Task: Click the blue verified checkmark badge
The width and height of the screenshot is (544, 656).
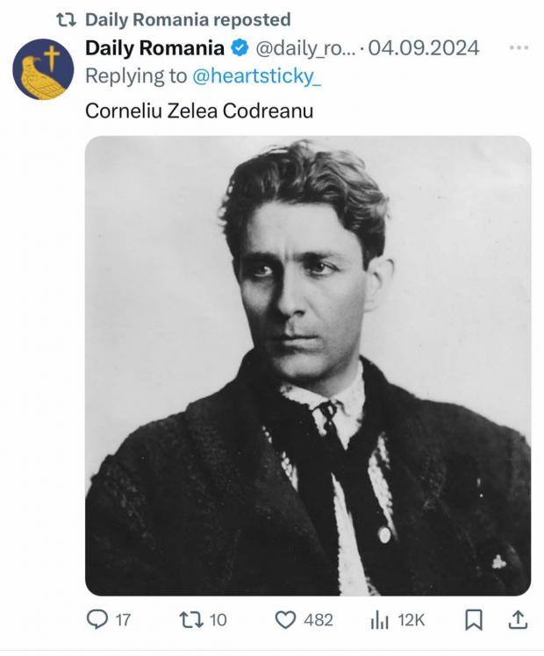Action: pyautogui.click(x=240, y=47)
